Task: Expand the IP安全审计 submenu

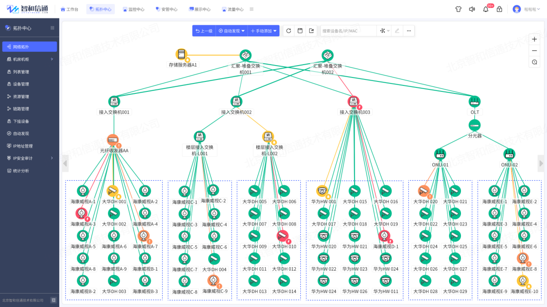Action: (x=30, y=158)
